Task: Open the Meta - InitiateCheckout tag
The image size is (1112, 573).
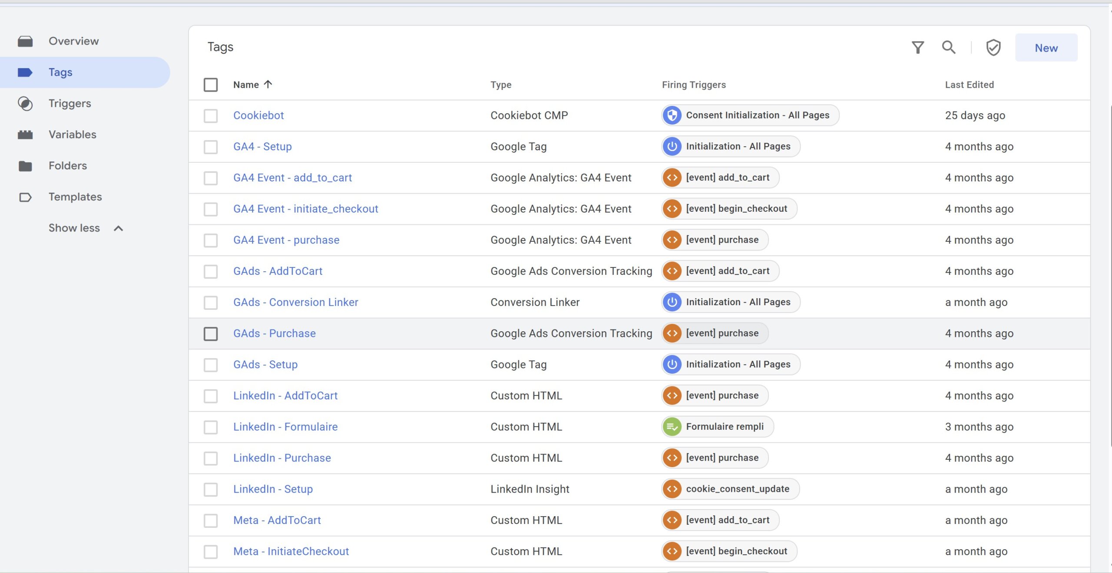Action: (x=291, y=551)
